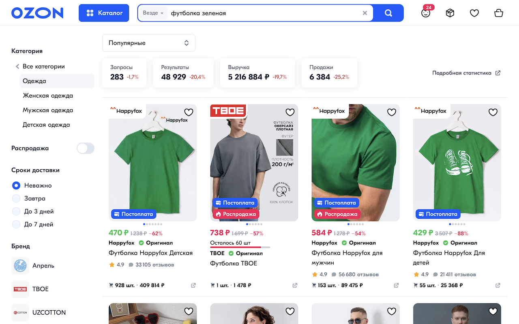This screenshot has height=324, width=519.
Task: Favorite the Happyfox kids t-shirt via its heart
Action: [x=189, y=112]
